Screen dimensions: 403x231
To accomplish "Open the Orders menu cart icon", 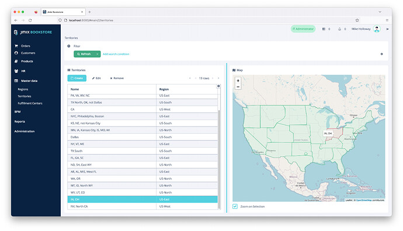I will coord(16,46).
